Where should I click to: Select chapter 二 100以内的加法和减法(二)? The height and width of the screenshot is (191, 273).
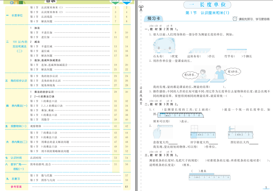pos(17,46)
